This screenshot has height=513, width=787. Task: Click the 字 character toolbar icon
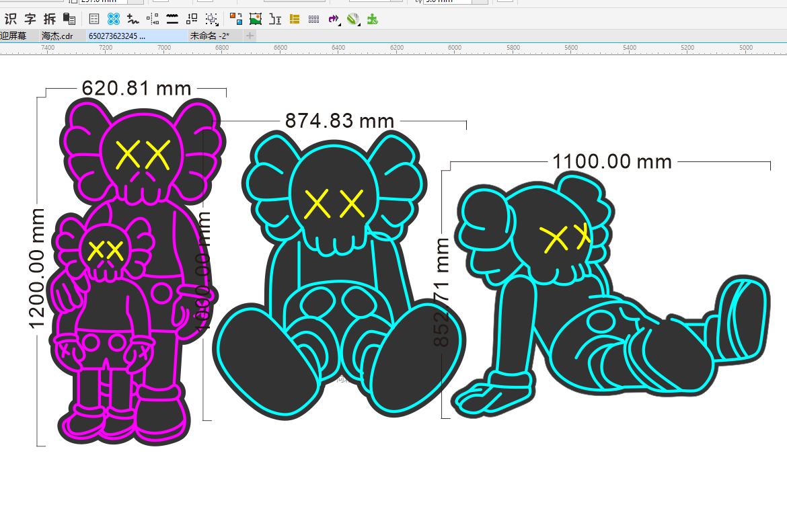pyautogui.click(x=30, y=19)
